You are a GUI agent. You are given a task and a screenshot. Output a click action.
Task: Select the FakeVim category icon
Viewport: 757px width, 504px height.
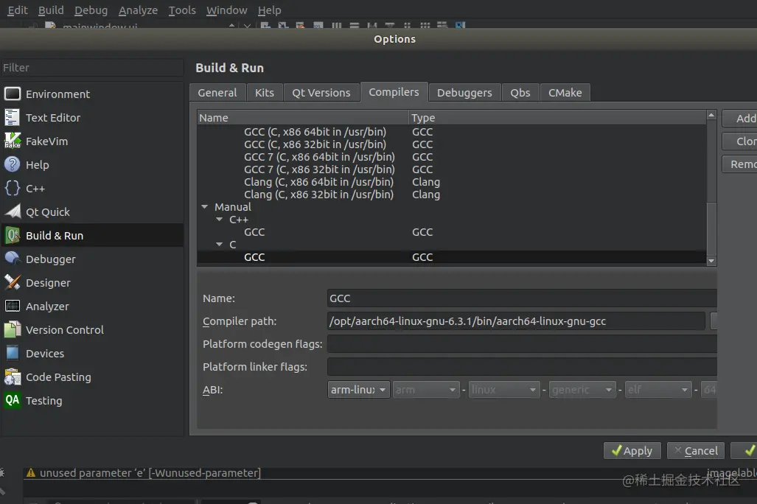click(13, 141)
